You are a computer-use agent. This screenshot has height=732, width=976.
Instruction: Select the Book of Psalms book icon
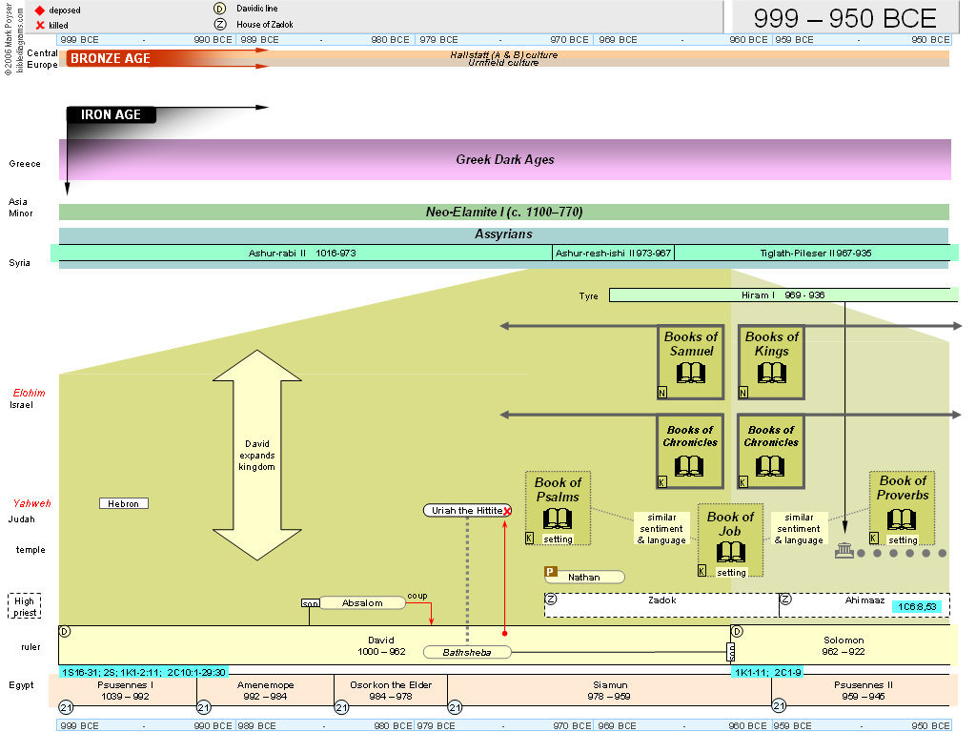[558, 518]
